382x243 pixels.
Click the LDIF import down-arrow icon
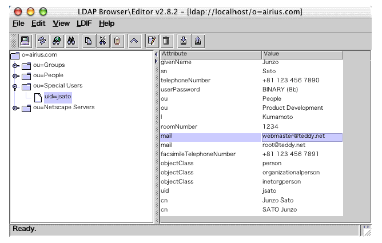tap(184, 41)
